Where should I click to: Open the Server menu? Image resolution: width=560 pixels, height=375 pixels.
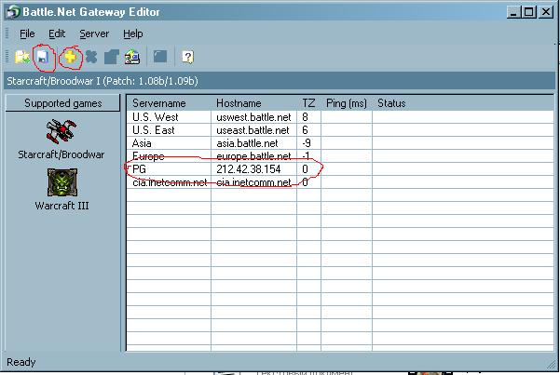(94, 33)
